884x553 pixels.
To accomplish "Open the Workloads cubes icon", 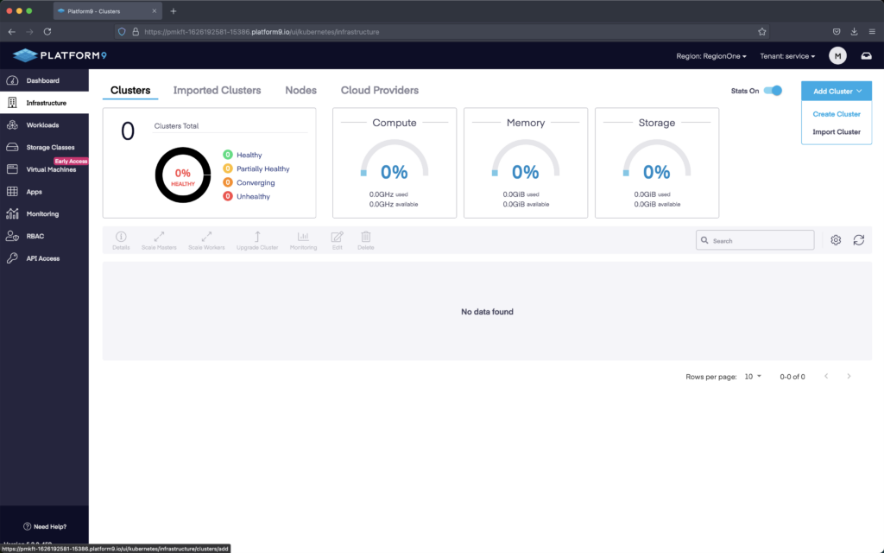I will tap(12, 124).
